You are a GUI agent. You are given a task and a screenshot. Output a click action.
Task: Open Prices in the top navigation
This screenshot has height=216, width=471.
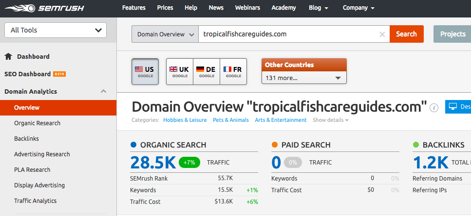pyautogui.click(x=165, y=8)
